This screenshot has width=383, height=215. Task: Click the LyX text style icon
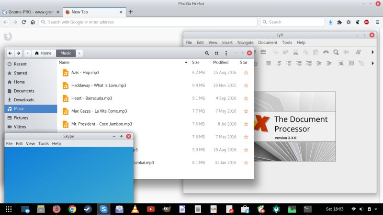coord(358,52)
